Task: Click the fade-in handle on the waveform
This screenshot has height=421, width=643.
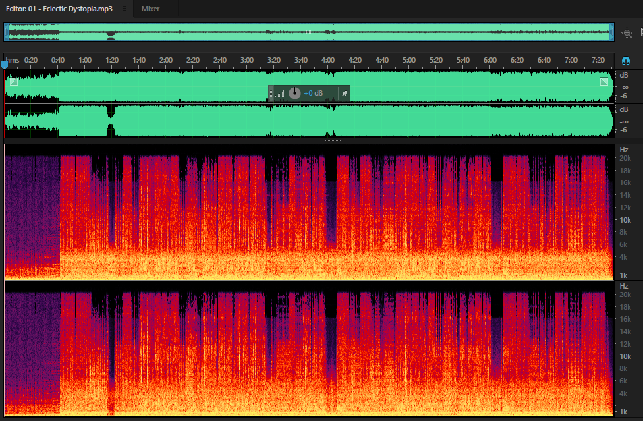Action: point(14,82)
